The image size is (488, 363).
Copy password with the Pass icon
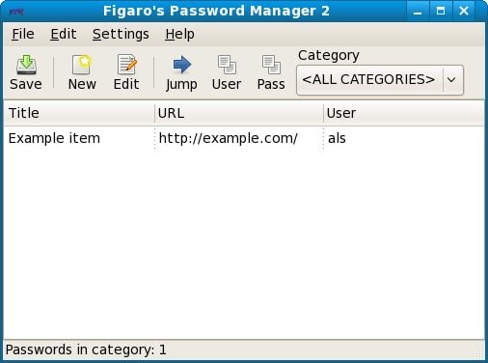coord(271,65)
